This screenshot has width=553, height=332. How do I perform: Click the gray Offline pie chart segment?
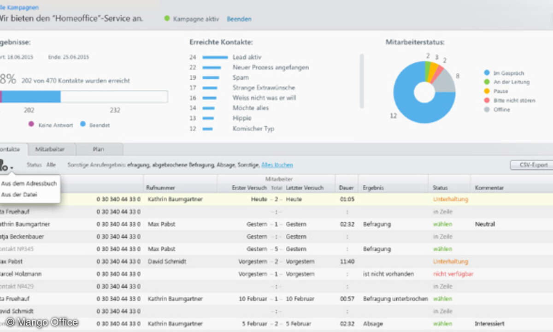[444, 81]
